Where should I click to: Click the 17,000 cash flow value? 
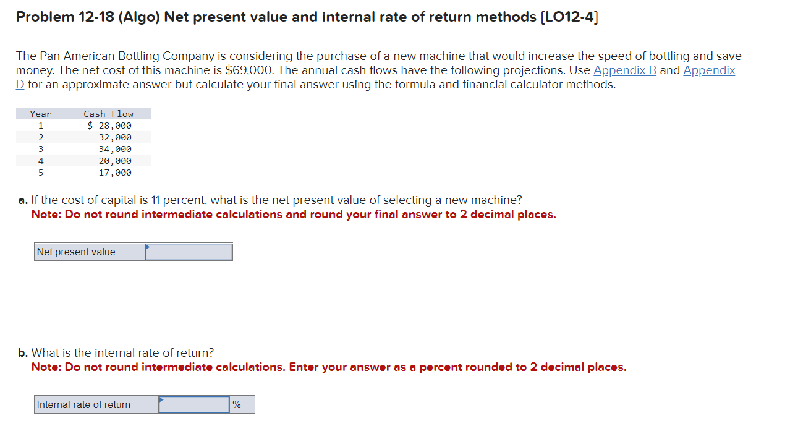(117, 173)
